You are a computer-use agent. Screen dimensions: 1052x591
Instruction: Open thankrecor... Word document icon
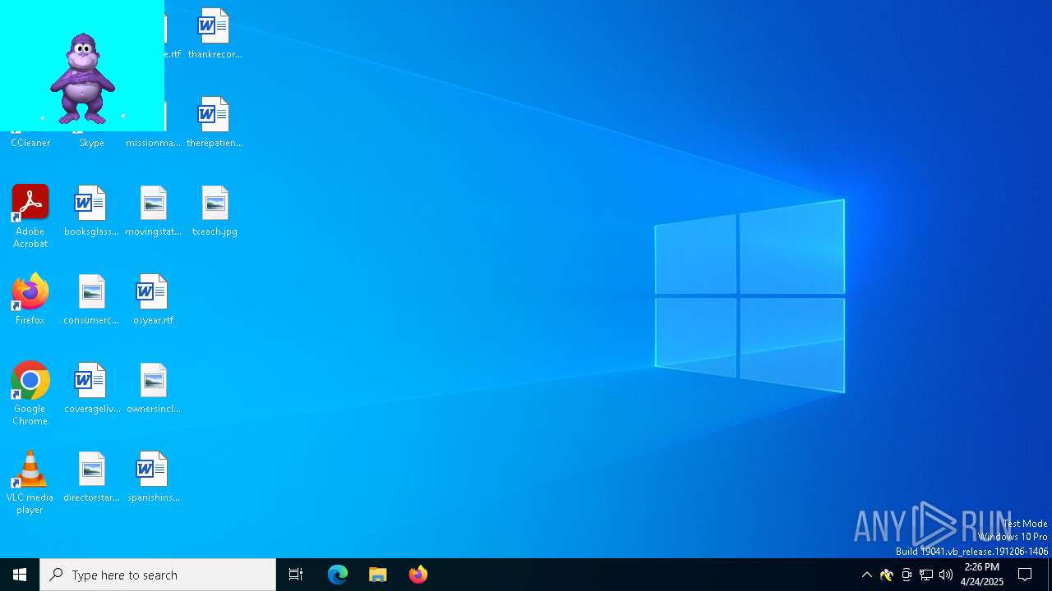tap(215, 34)
